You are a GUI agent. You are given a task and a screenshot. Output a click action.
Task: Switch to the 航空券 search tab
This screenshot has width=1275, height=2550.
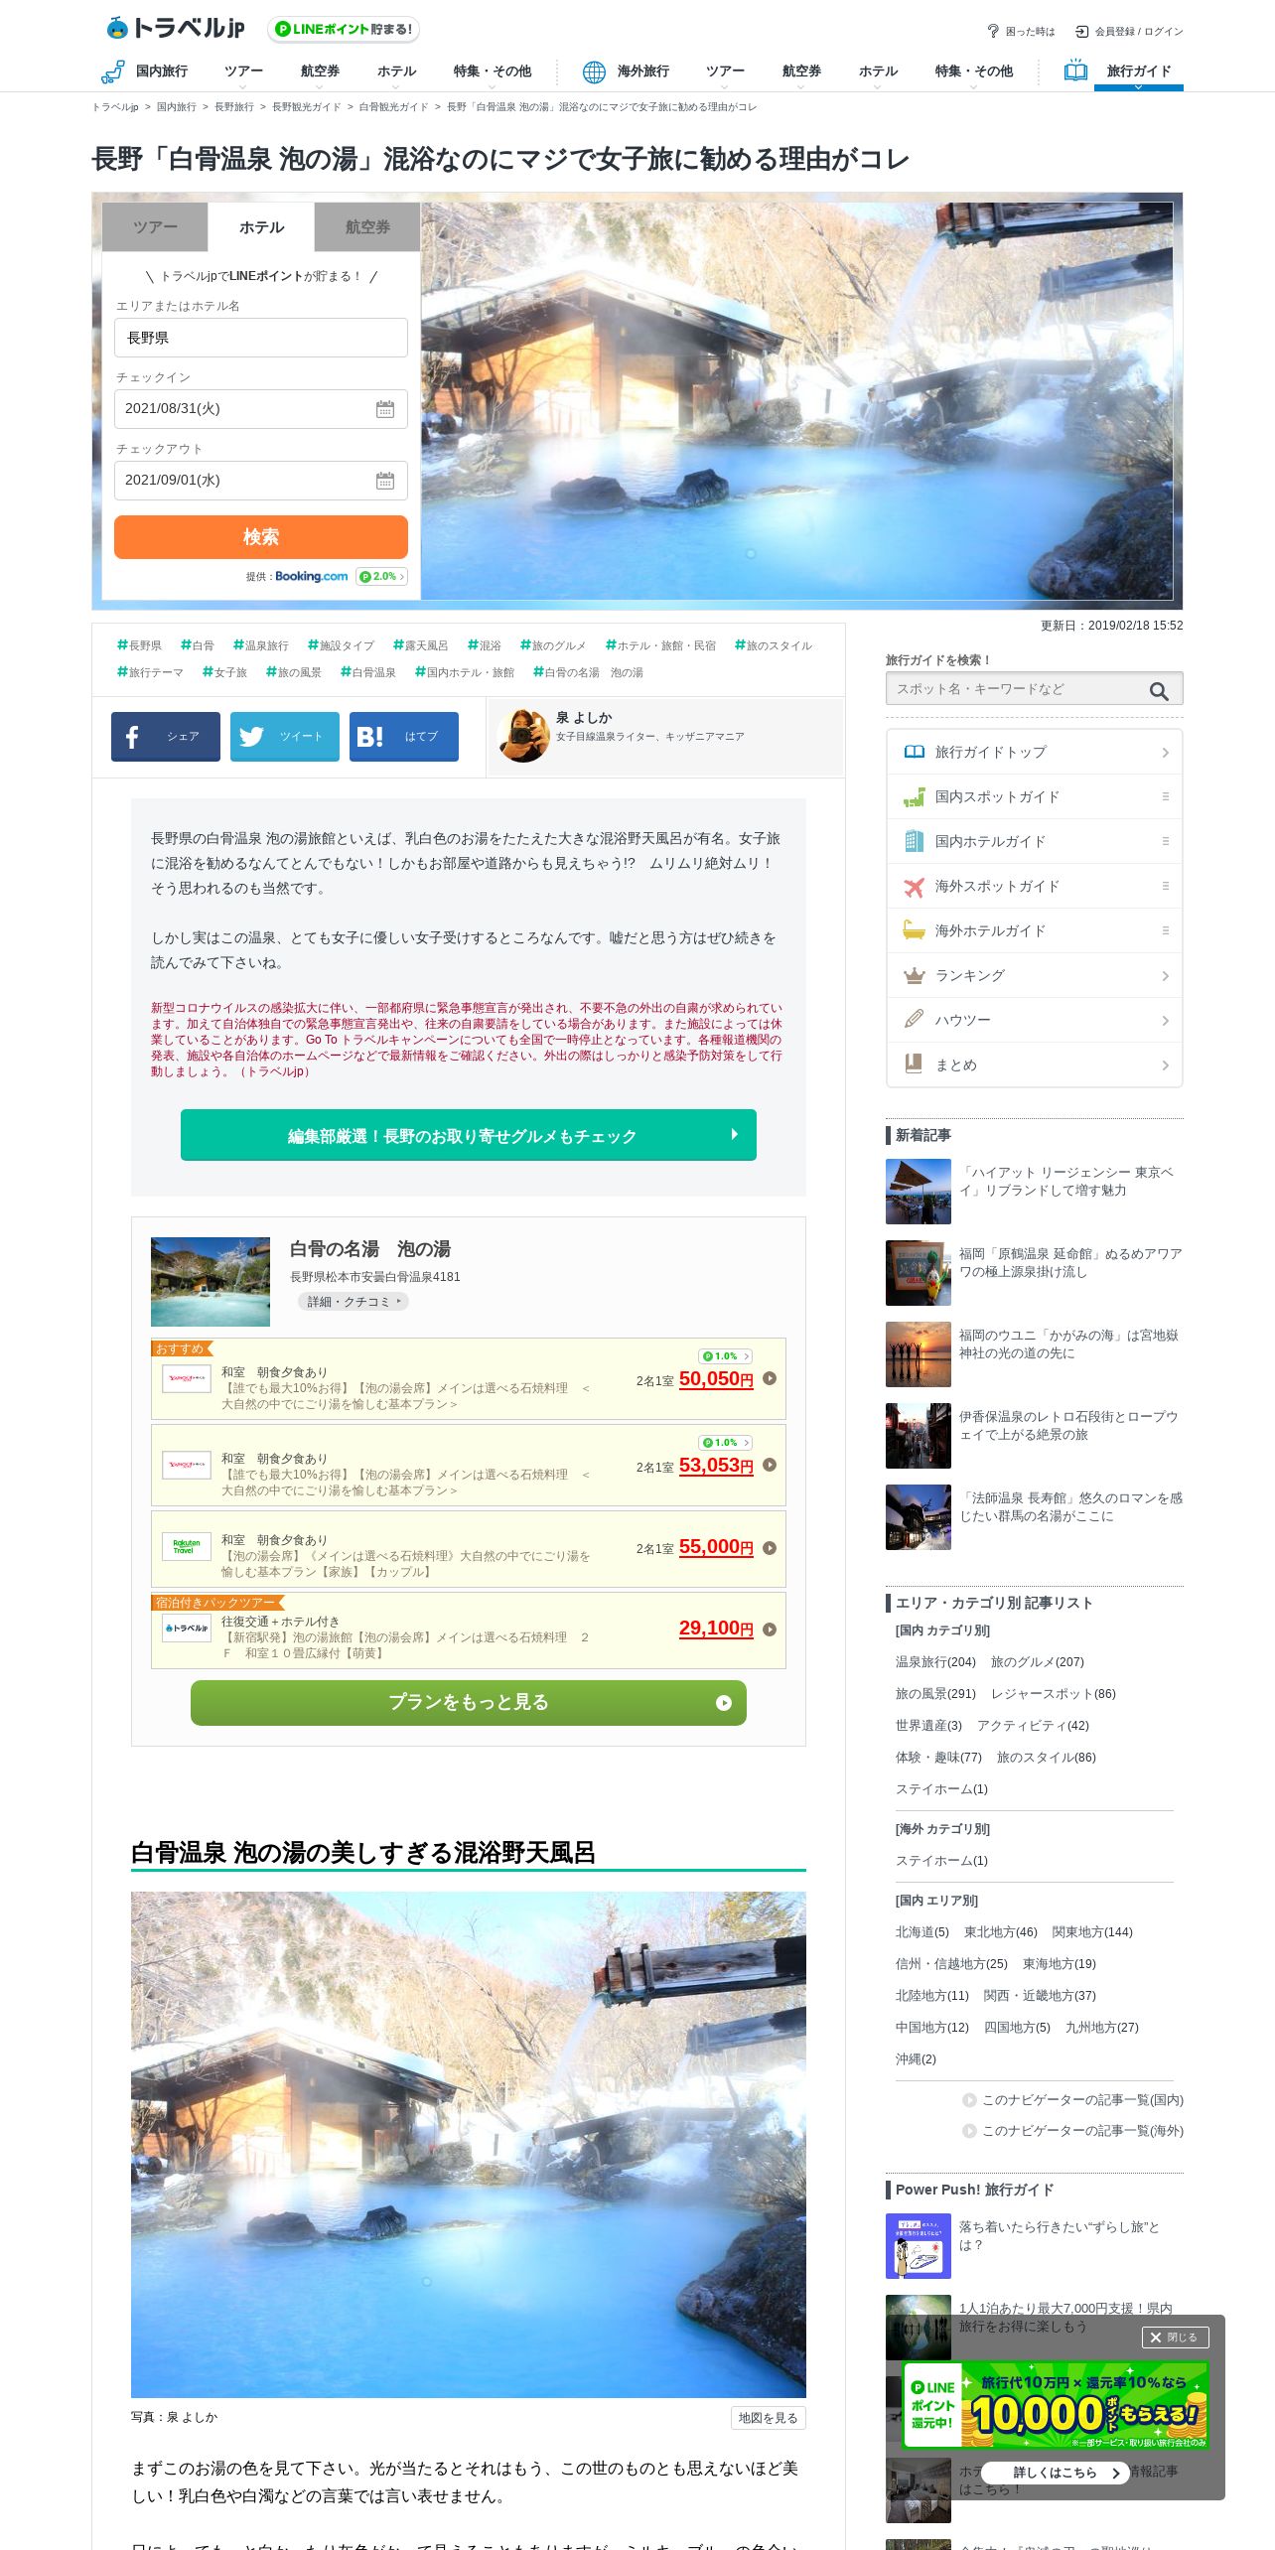(367, 227)
